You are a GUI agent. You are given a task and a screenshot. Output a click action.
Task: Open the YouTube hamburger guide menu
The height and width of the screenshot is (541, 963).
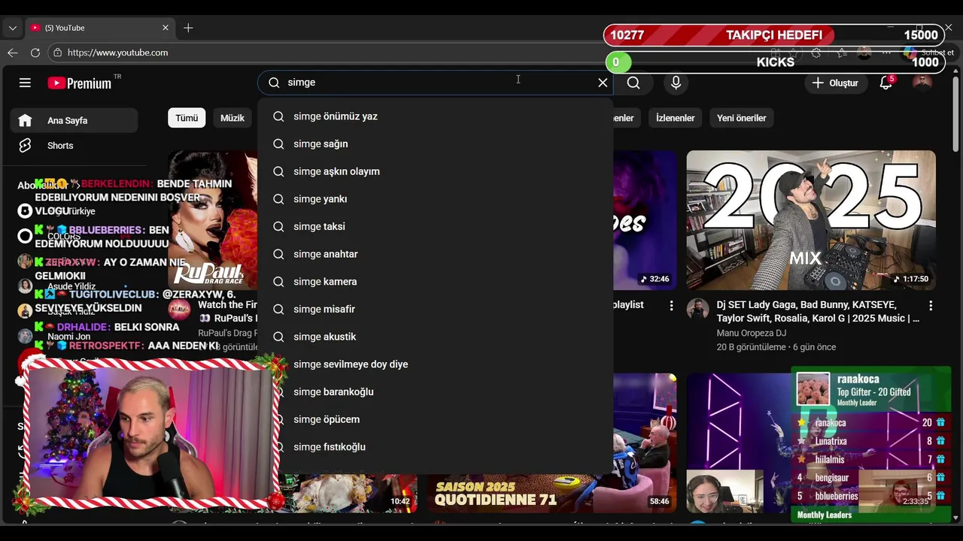[x=25, y=83]
